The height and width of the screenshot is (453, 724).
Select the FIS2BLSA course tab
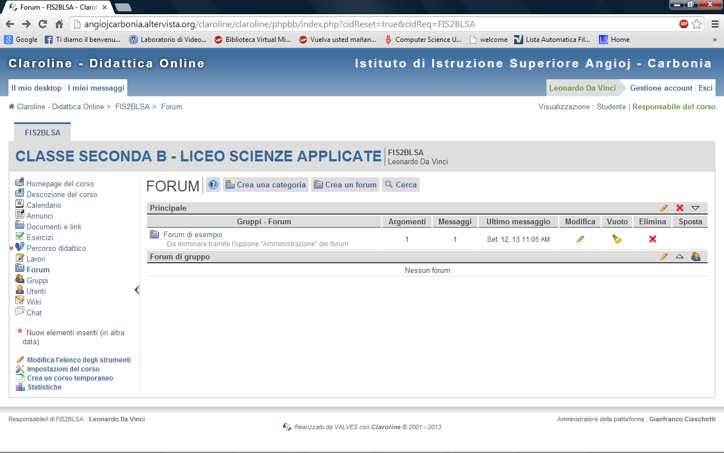click(42, 133)
